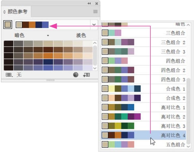Click the down arrow of the color grid scrollbar
195x152 pixels.
tap(95, 68)
